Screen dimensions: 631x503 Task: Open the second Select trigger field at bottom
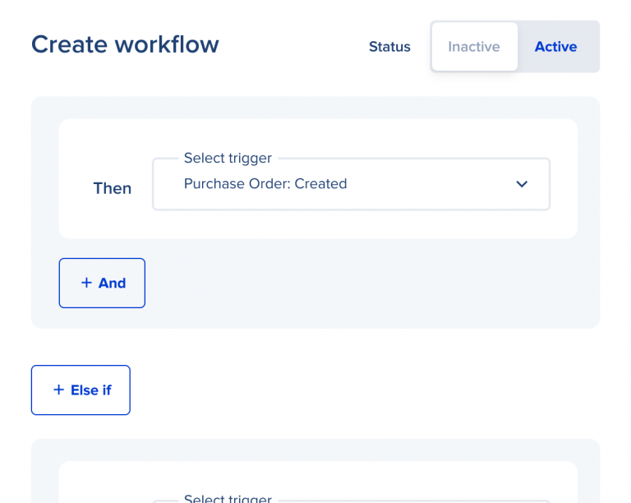point(351,499)
